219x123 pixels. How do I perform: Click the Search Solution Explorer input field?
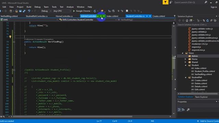click(198, 25)
